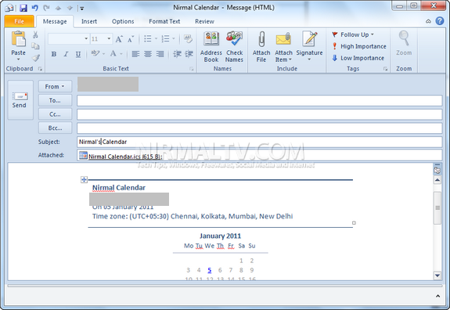450x310 pixels.
Task: Switch to the Message tab
Action: point(55,21)
